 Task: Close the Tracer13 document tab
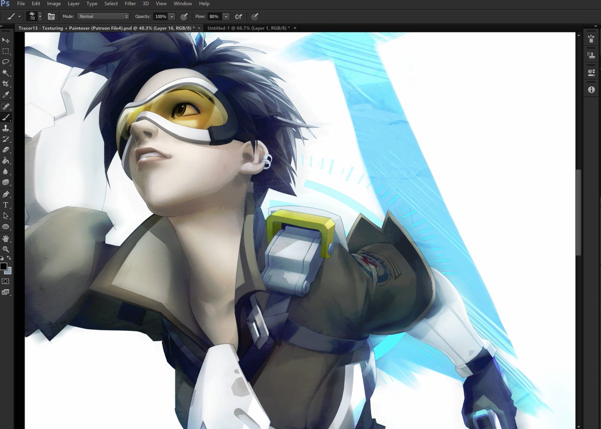pyautogui.click(x=199, y=28)
